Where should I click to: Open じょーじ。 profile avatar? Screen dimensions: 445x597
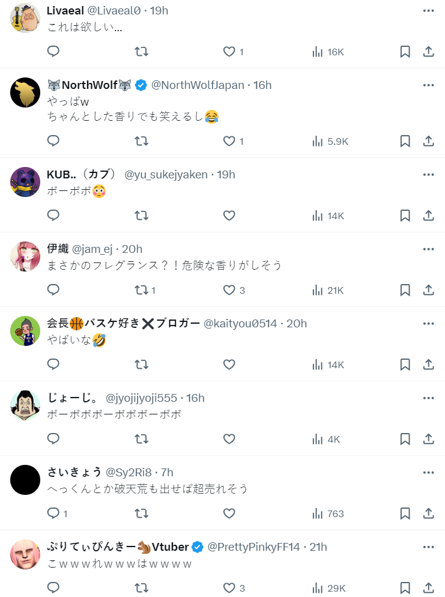click(x=25, y=405)
